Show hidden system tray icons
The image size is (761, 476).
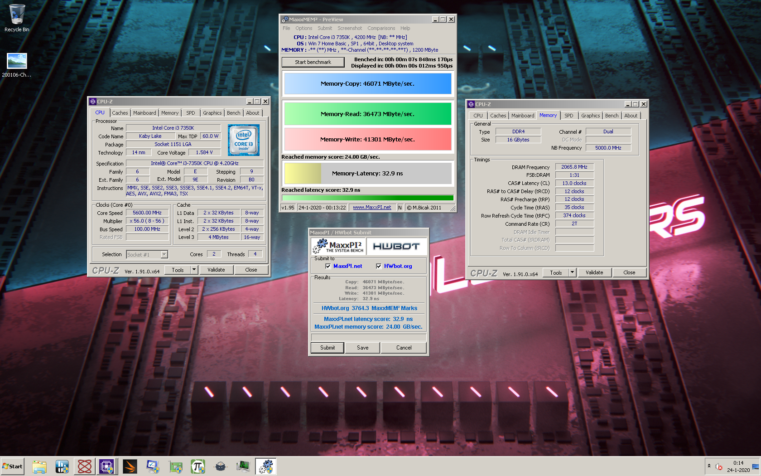coord(709,466)
